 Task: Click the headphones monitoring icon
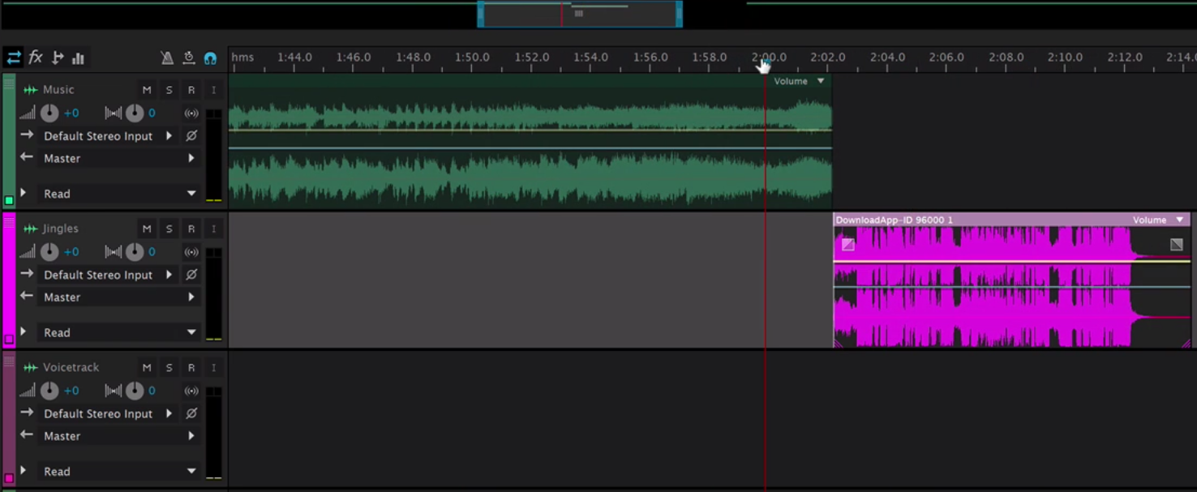coord(210,58)
